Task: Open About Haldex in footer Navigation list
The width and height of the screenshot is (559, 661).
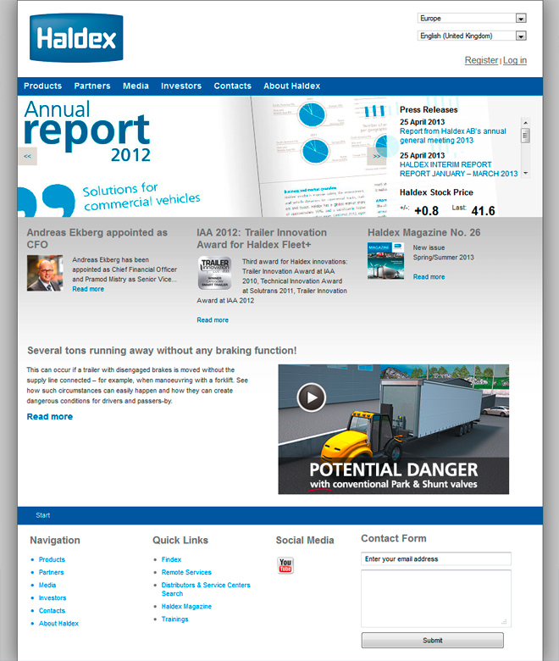Action: tap(58, 624)
